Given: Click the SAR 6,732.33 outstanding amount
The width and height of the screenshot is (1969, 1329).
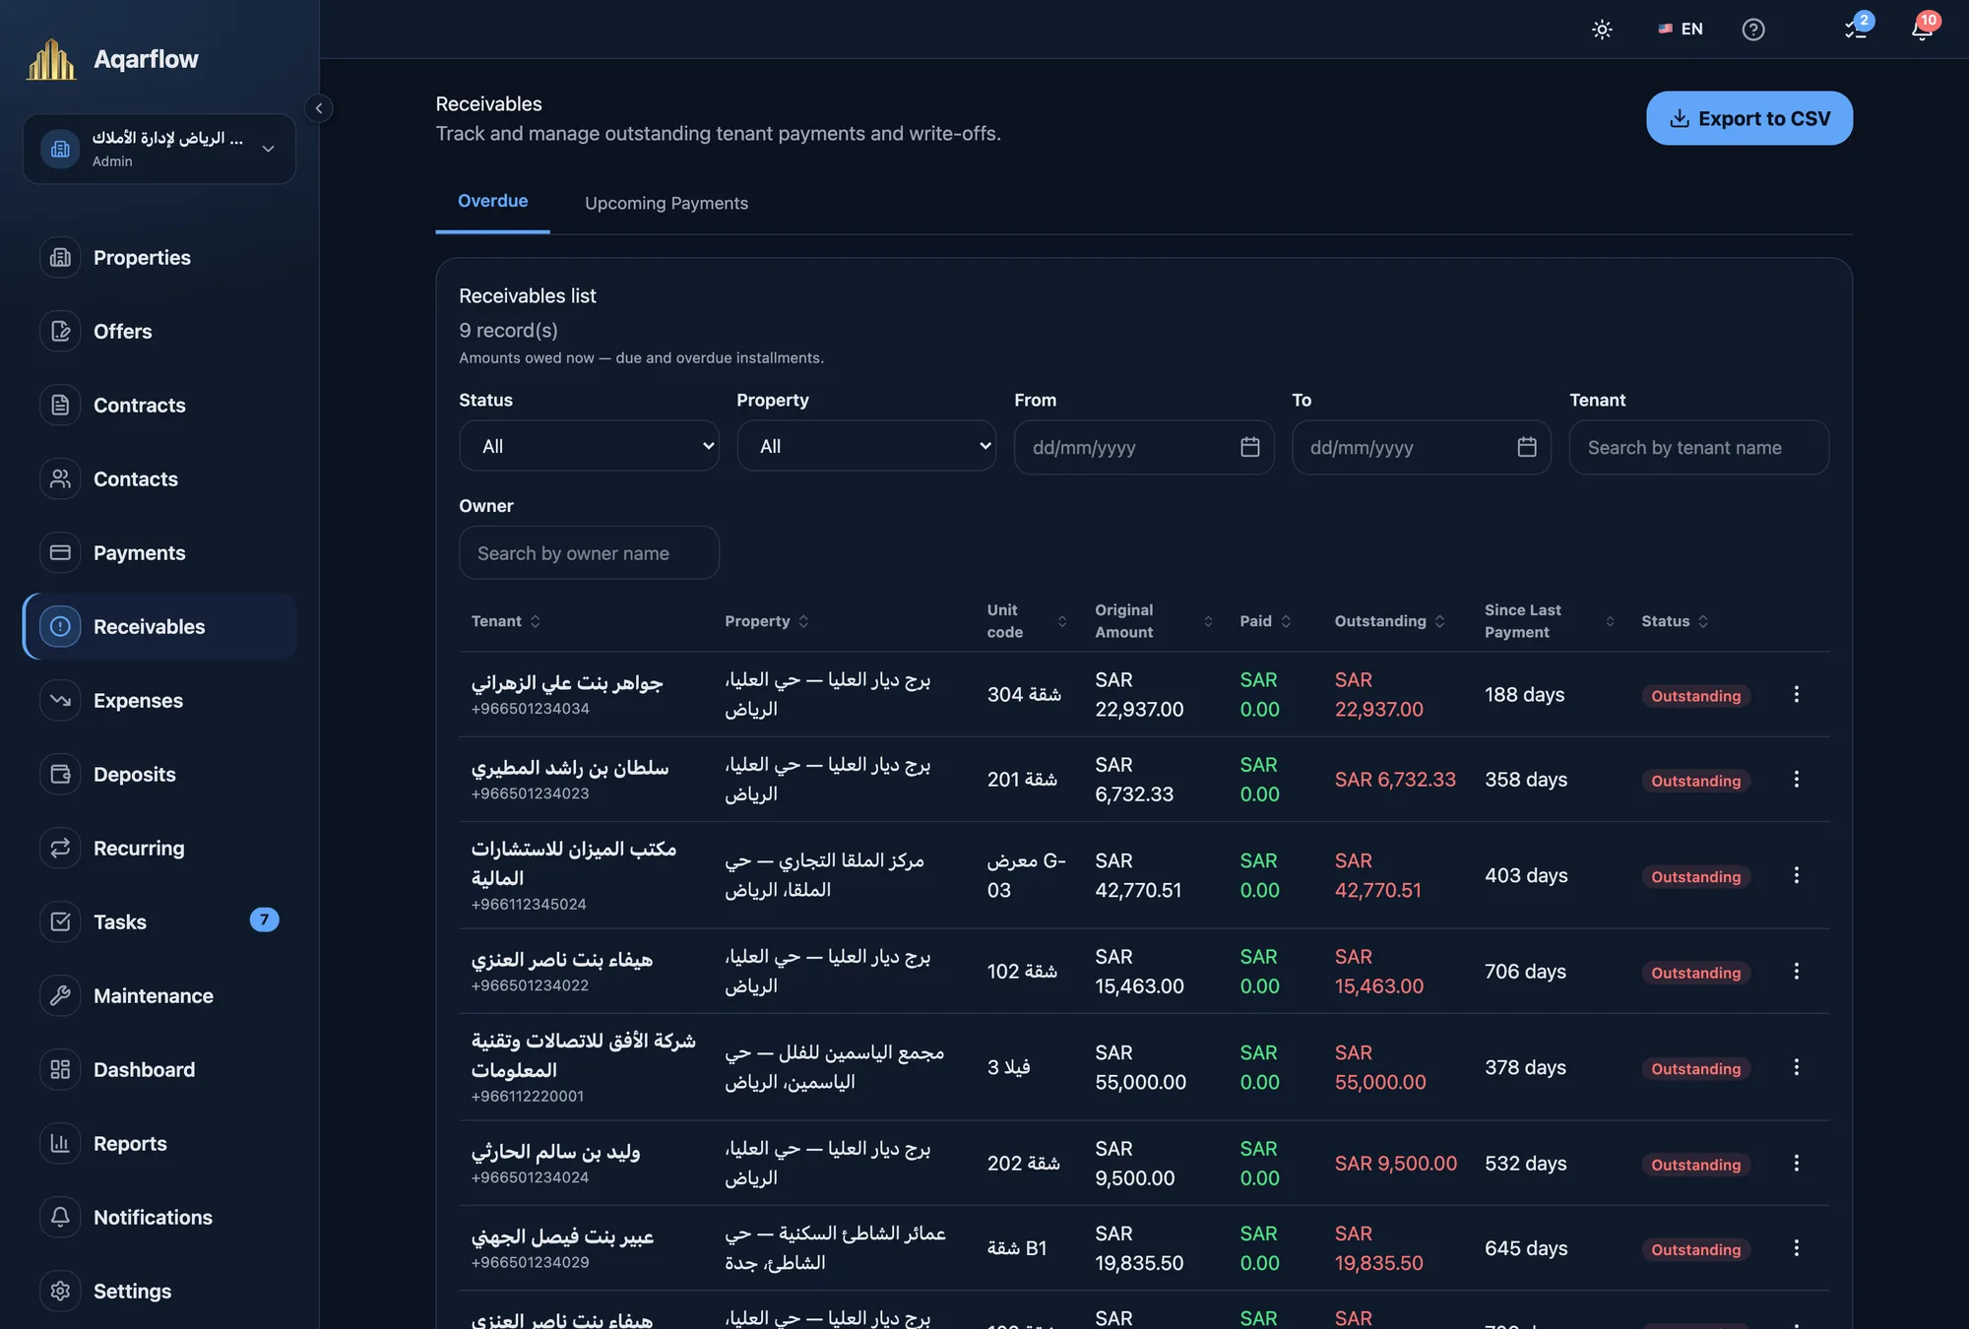Looking at the screenshot, I should tap(1395, 780).
